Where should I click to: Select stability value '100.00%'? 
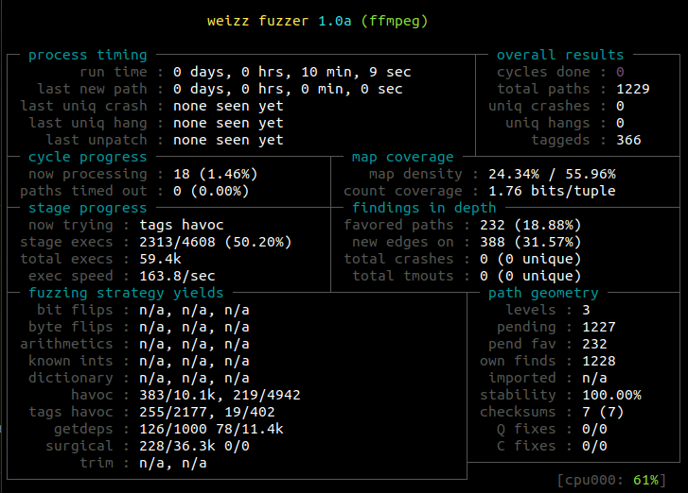coord(611,395)
